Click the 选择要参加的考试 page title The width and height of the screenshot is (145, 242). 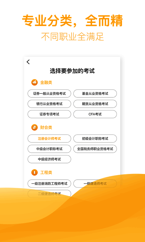(72, 71)
